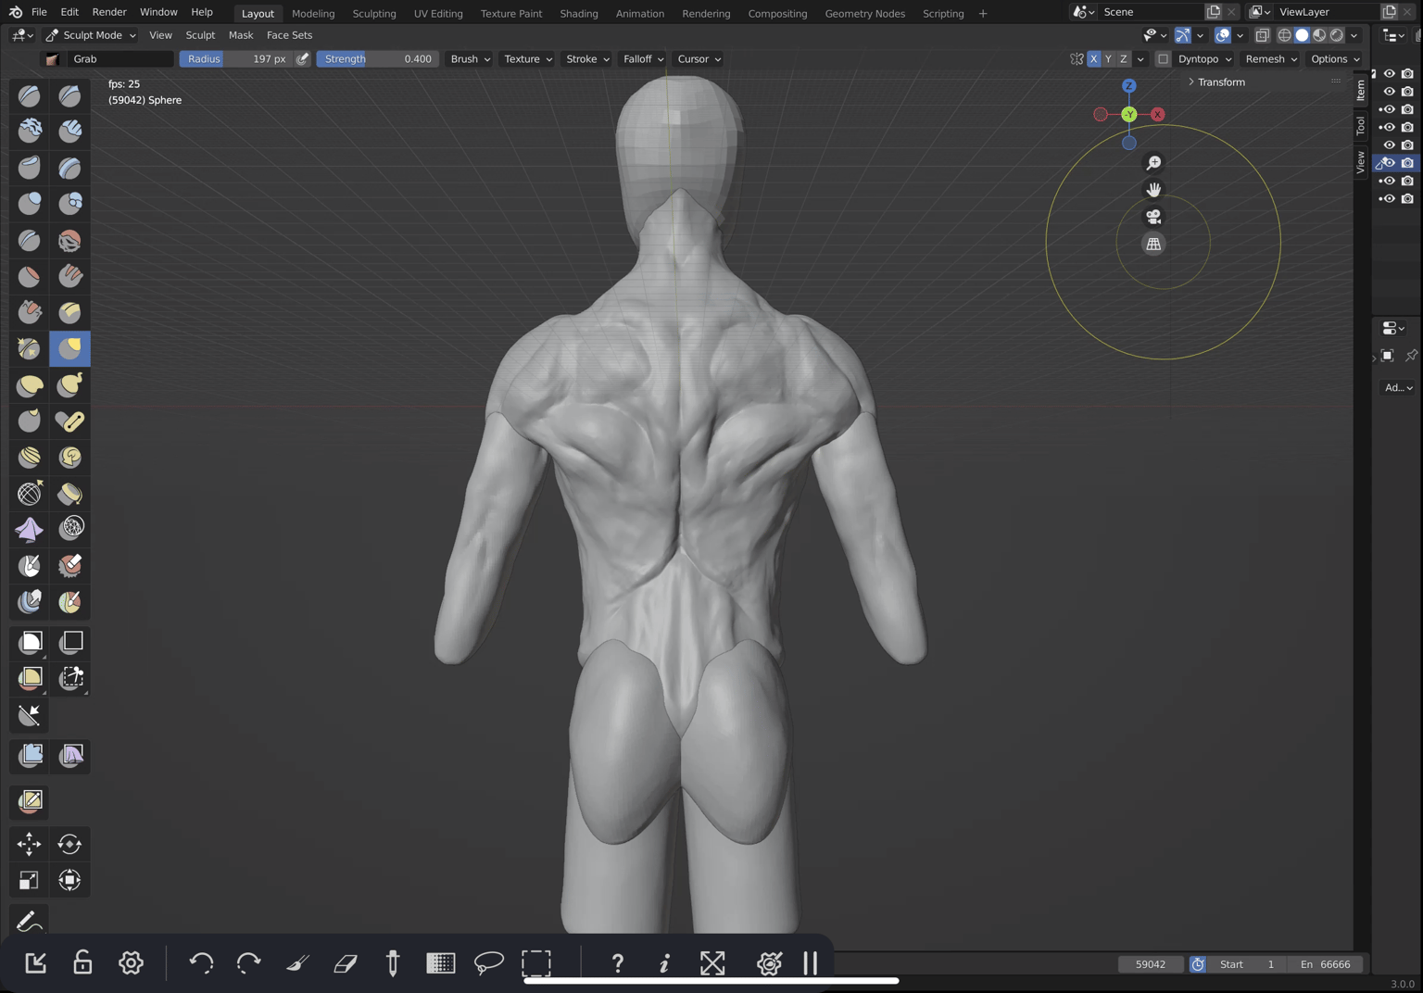Image resolution: width=1423 pixels, height=993 pixels.
Task: Switch to wireframe viewport shading
Action: point(1284,35)
